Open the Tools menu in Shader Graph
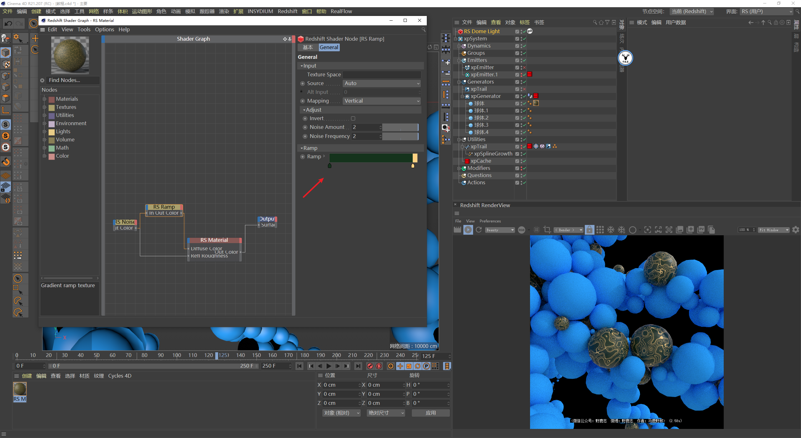Screen dimensions: 801x438 [84, 29]
